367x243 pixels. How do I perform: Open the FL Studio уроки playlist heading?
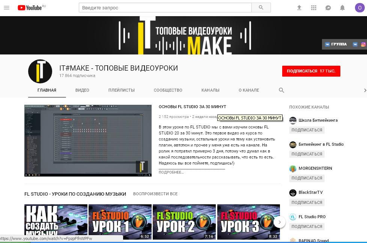75,194
